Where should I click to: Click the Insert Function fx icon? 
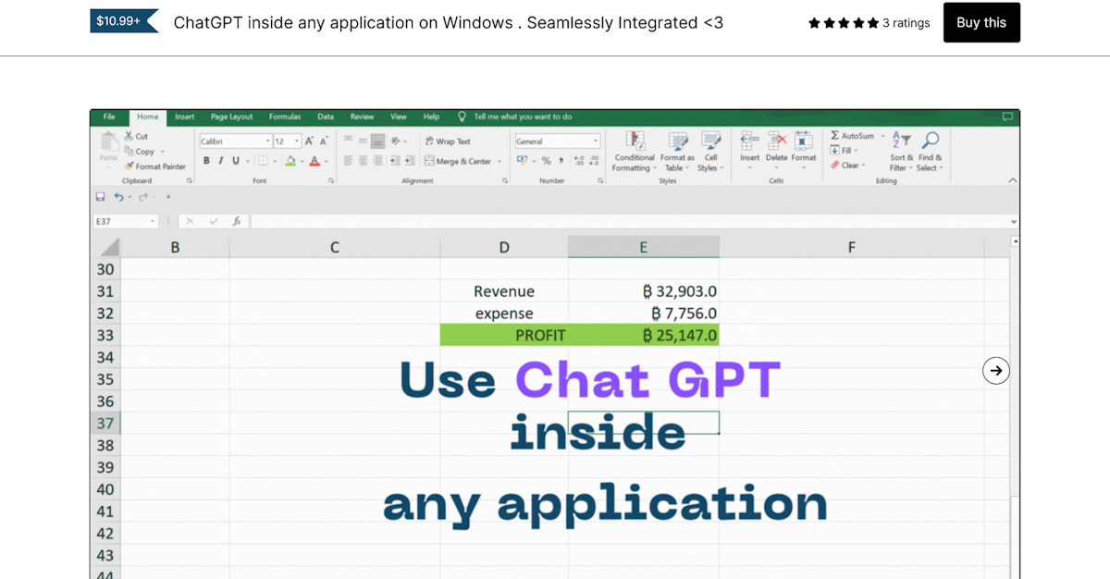237,222
